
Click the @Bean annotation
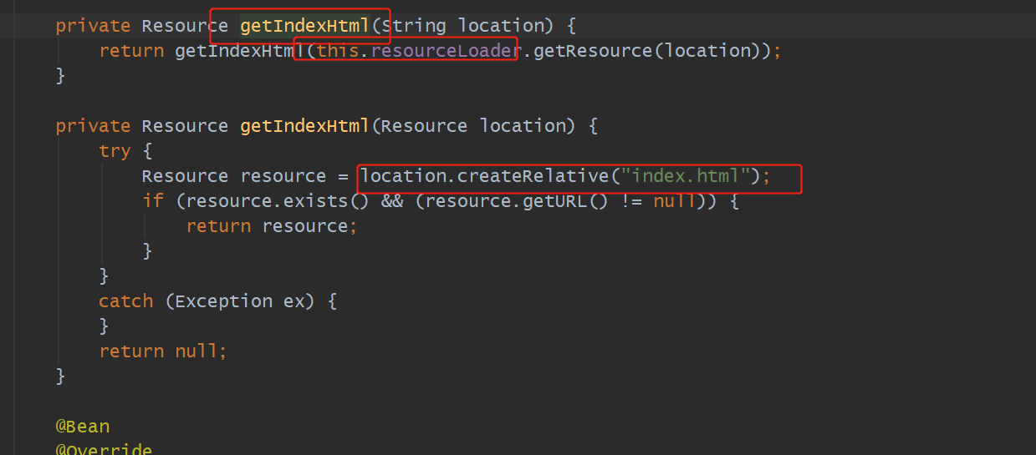[83, 427]
